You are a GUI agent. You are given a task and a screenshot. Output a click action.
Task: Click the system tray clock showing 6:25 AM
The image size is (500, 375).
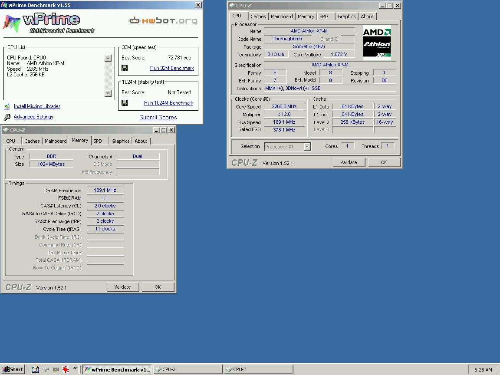click(x=483, y=370)
